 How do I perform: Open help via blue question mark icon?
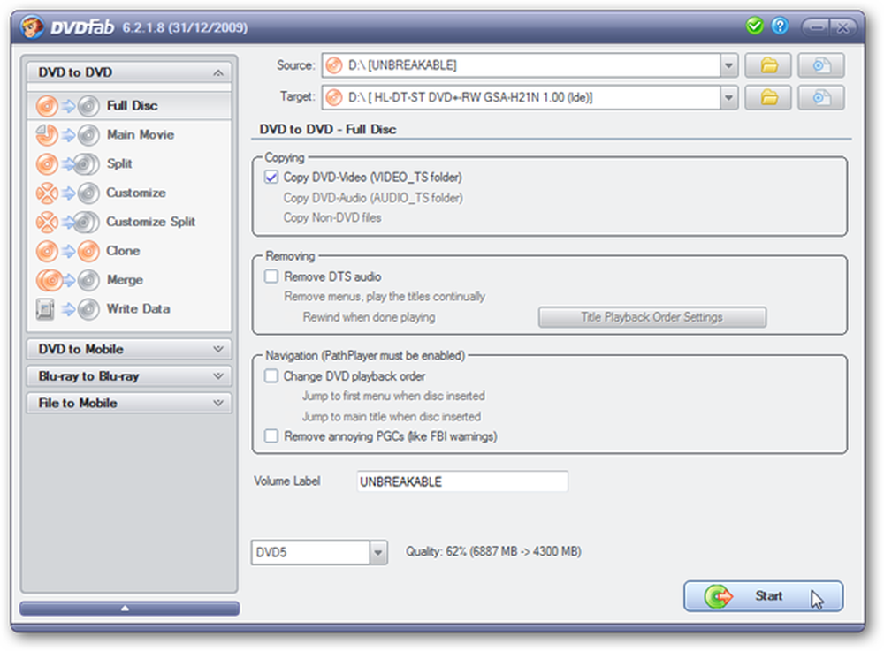pos(780,26)
